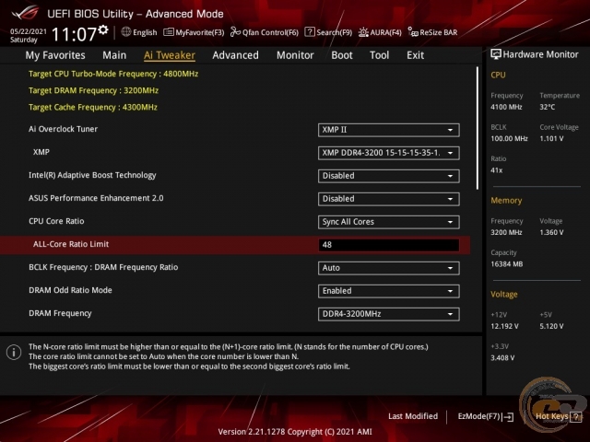Open the Exit tab
Screen dimensions: 590x442
coord(416,55)
